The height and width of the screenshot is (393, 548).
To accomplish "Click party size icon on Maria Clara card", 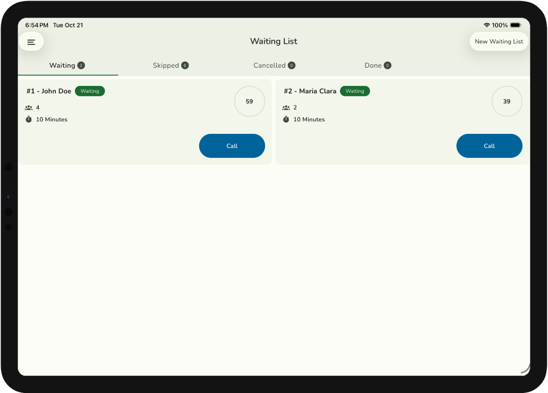I will [286, 108].
